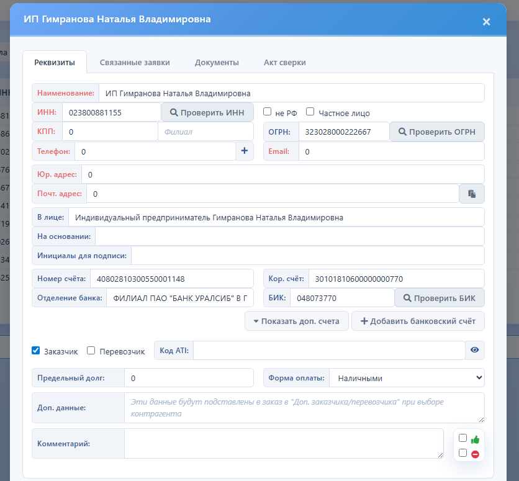This screenshot has width=519, height=481.
Task: Click the Юр. адрес input field
Action: click(283, 174)
